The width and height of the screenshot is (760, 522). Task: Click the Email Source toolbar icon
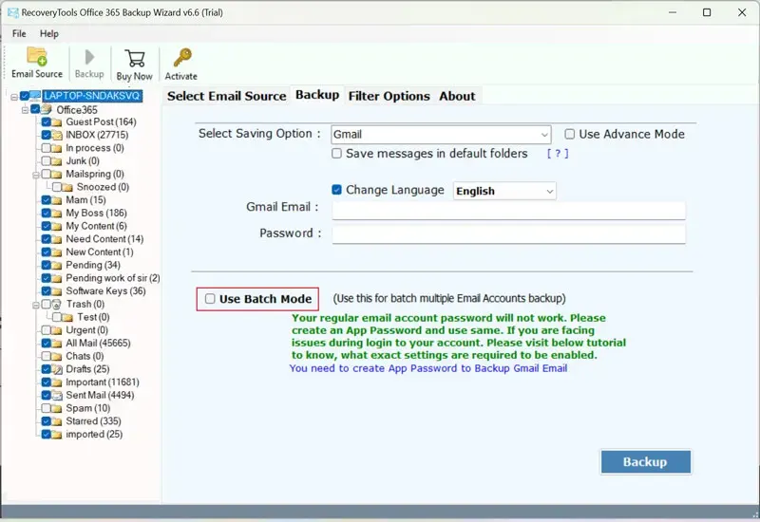(x=37, y=57)
